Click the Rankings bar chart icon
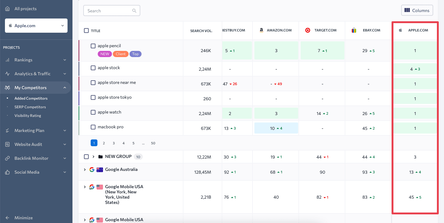Viewport: 444px width, 223px height. pos(7,60)
